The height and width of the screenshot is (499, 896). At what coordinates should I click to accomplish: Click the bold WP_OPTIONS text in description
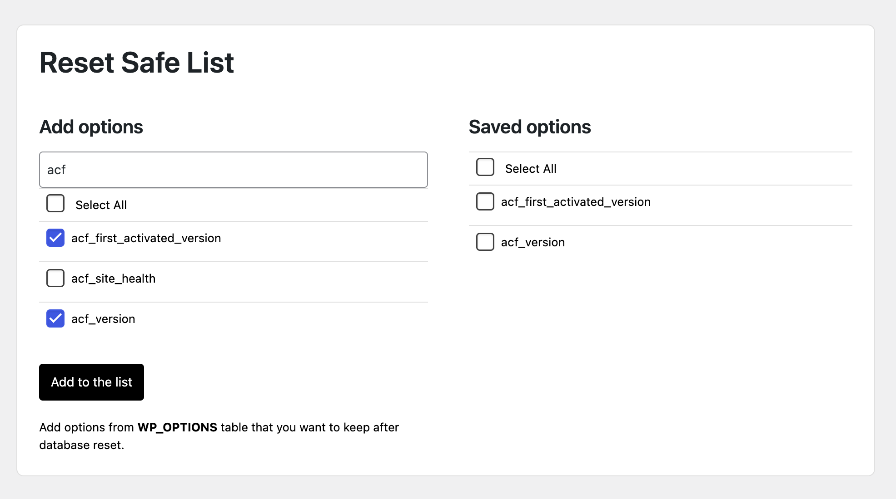[178, 427]
